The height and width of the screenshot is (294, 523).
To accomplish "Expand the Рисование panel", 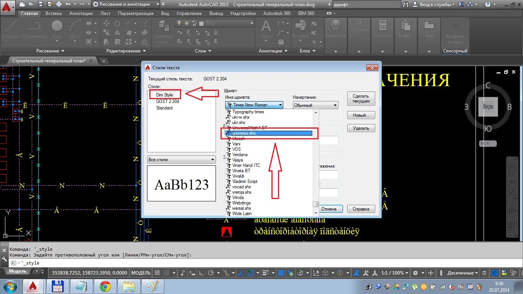I will pos(50,51).
